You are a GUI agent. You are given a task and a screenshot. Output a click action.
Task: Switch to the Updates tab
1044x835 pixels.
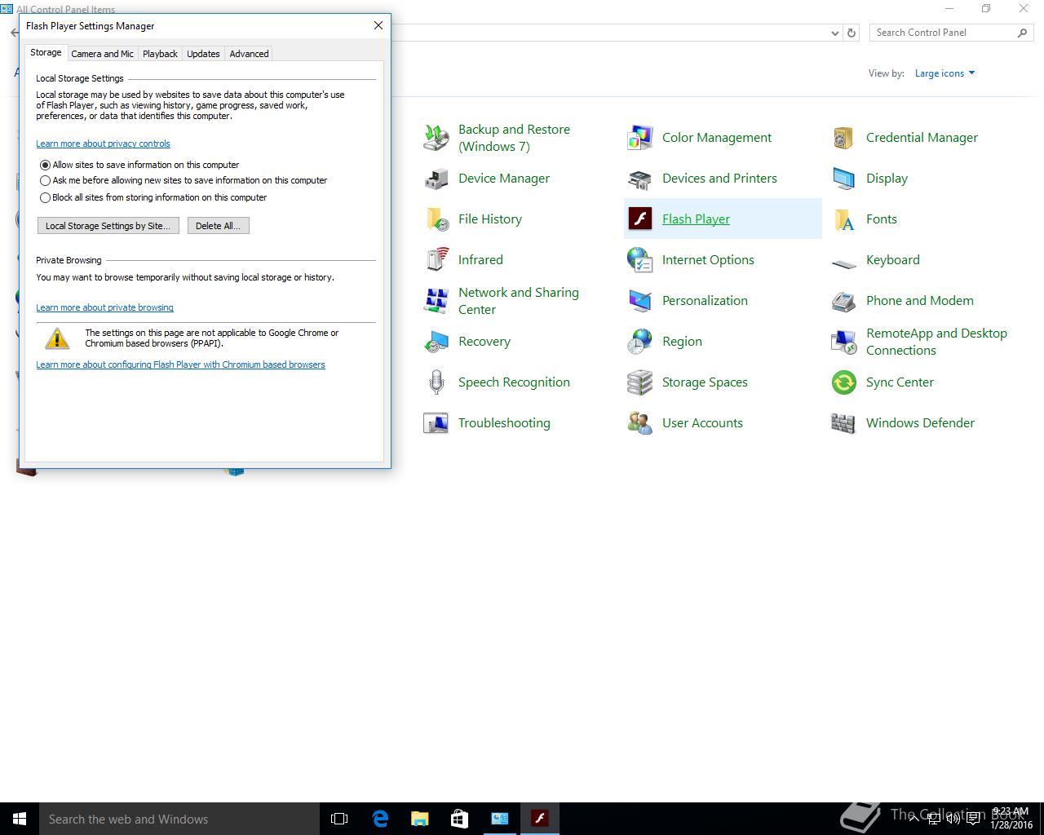point(203,54)
